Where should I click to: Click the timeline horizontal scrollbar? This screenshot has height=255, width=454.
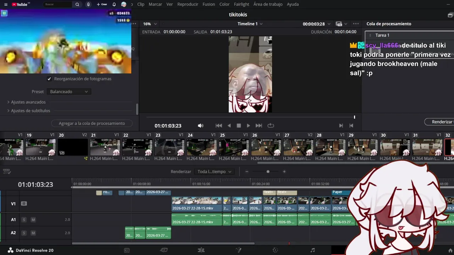click(163, 243)
